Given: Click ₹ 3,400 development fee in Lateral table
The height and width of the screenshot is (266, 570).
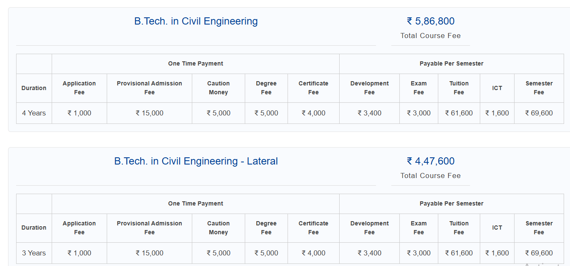Looking at the screenshot, I should (369, 253).
